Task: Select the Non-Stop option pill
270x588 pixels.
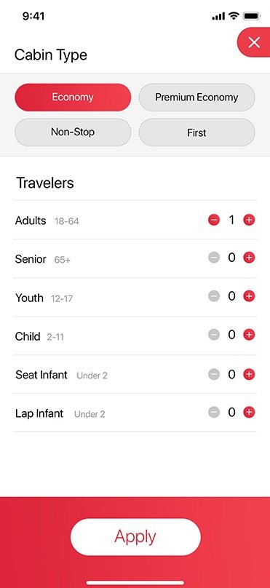Action: click(x=73, y=132)
